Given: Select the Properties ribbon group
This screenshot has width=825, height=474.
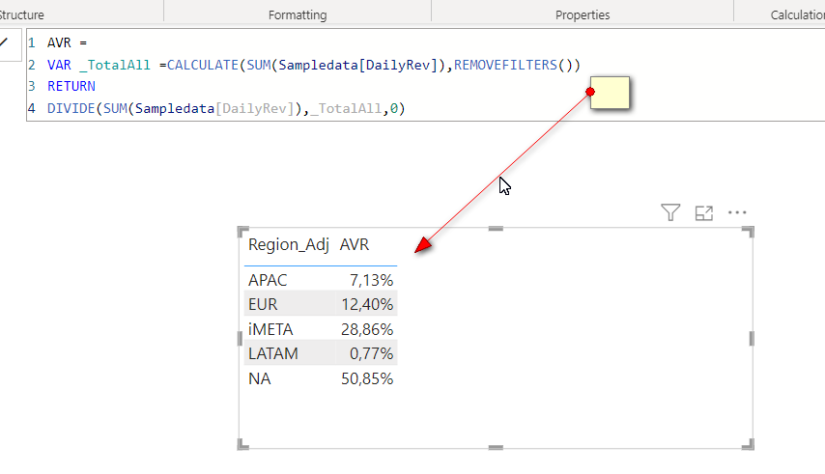Looking at the screenshot, I should (x=583, y=14).
